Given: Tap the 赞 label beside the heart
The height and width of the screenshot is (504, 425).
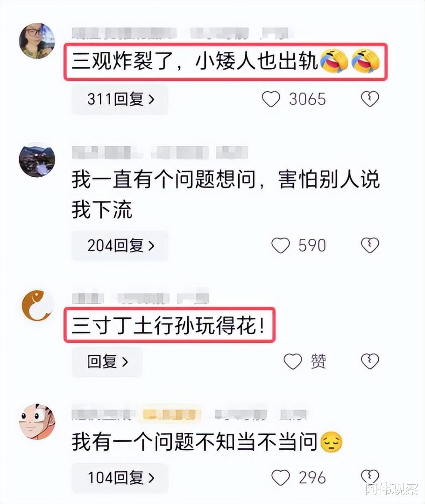Looking at the screenshot, I should (x=318, y=361).
